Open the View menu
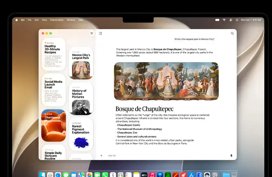The height and width of the screenshot is (177, 272). [44, 20]
